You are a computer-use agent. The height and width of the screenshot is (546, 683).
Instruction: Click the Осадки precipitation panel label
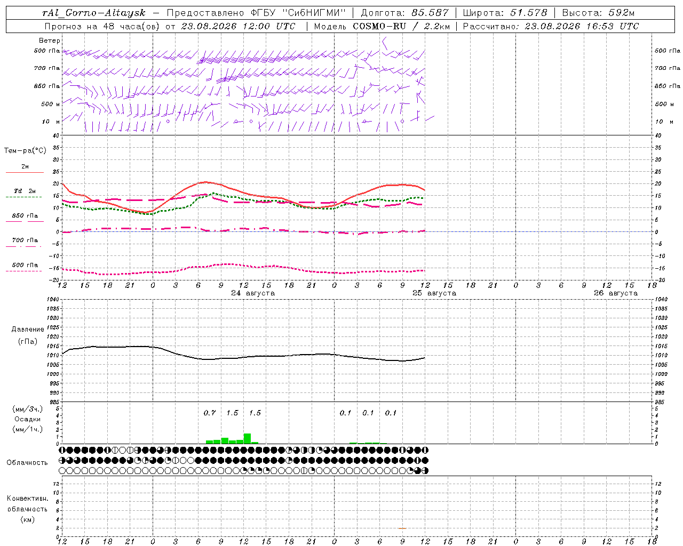[28, 419]
